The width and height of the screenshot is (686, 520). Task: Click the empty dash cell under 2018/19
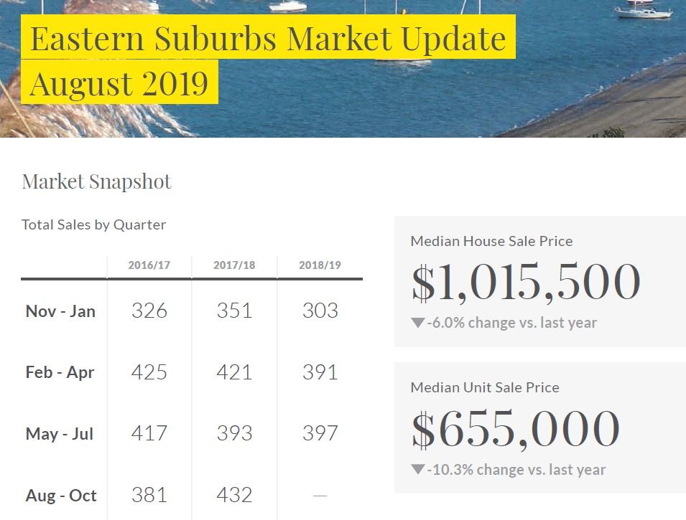pyautogui.click(x=320, y=496)
